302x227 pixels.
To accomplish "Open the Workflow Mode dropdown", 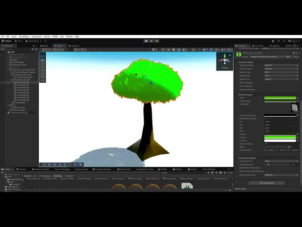I will (x=281, y=65).
